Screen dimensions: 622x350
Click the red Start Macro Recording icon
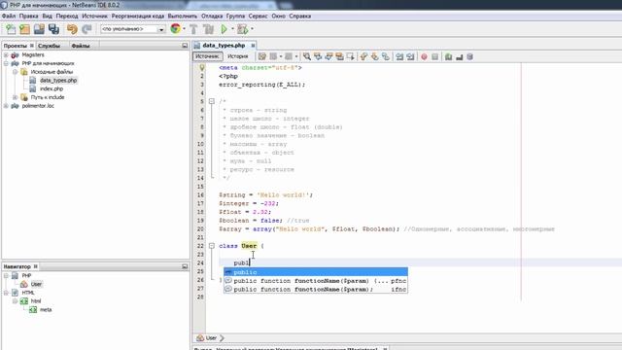(424, 56)
